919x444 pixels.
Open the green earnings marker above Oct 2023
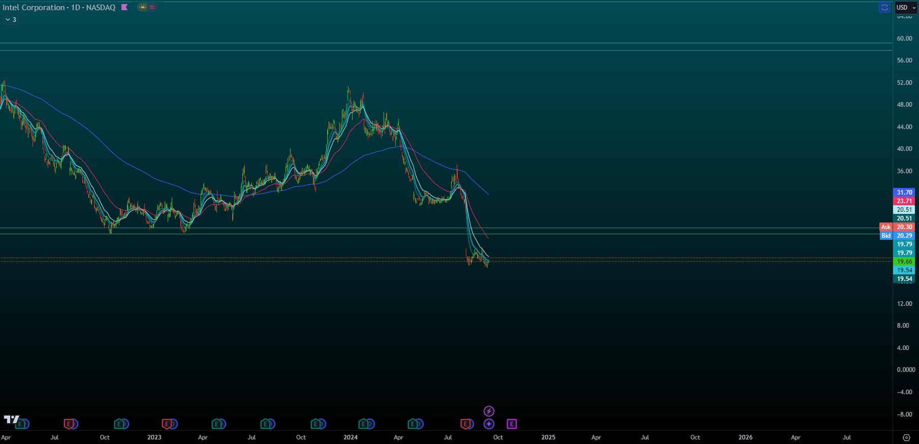(x=315, y=424)
